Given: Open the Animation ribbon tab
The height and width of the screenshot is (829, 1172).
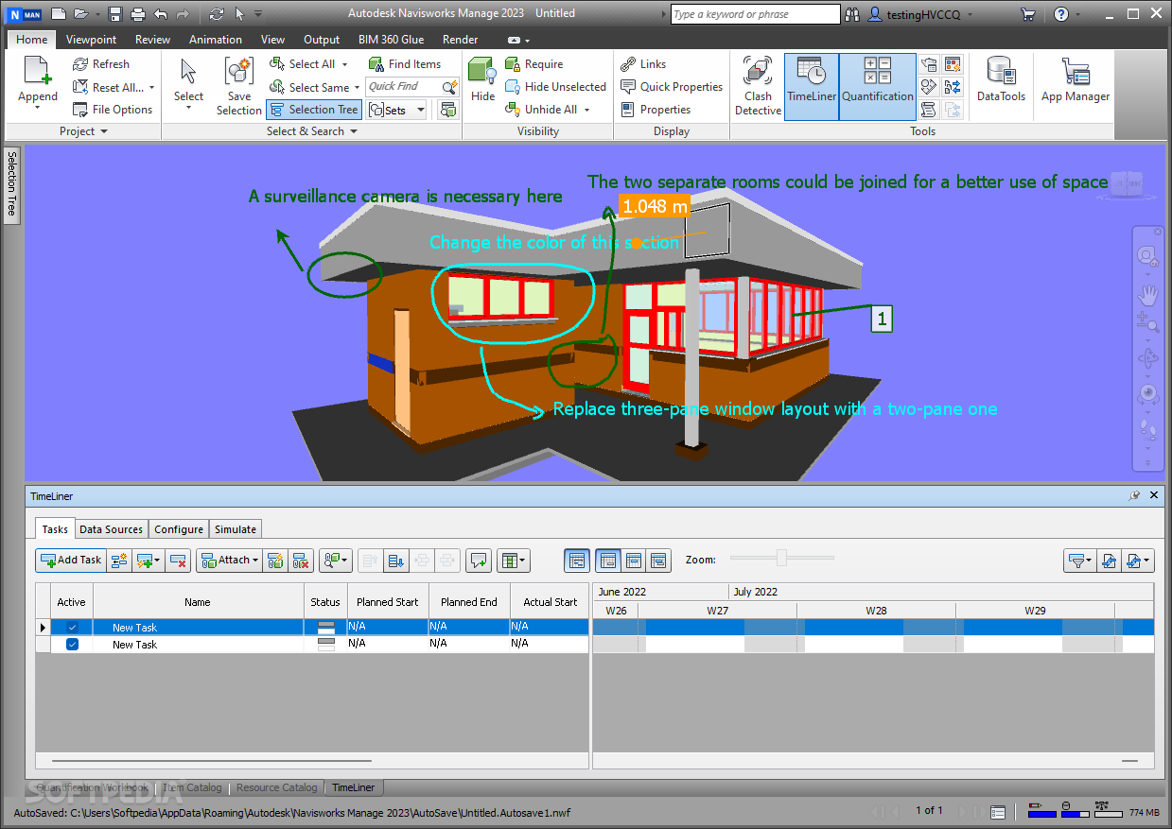Looking at the screenshot, I should (216, 40).
